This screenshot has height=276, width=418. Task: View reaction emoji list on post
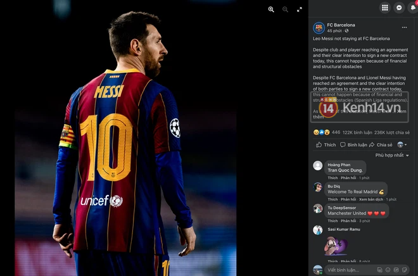(x=322, y=132)
